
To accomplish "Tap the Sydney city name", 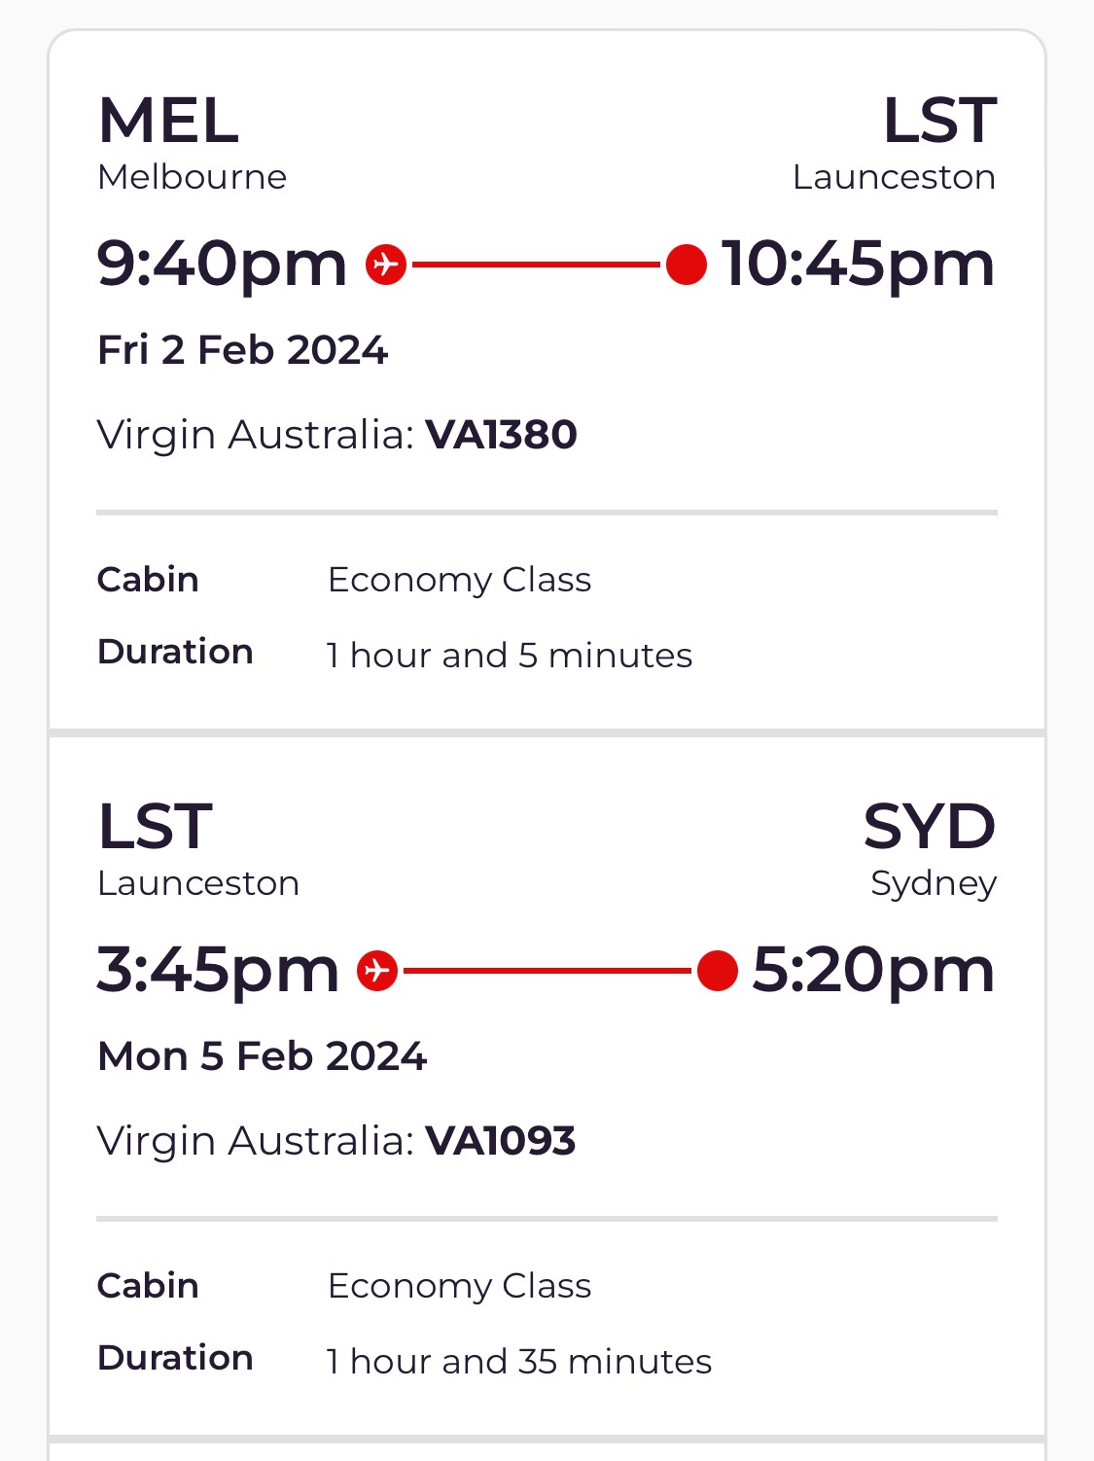I will click(x=934, y=883).
